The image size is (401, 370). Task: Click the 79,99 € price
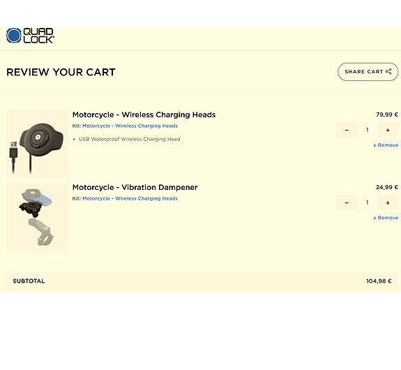tap(387, 114)
